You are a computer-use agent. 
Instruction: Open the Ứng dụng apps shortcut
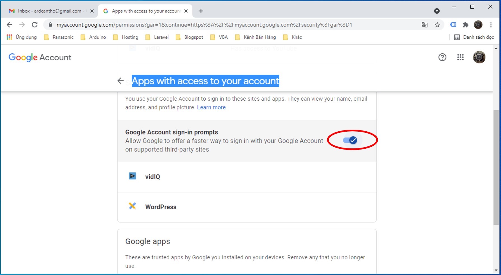pos(22,37)
